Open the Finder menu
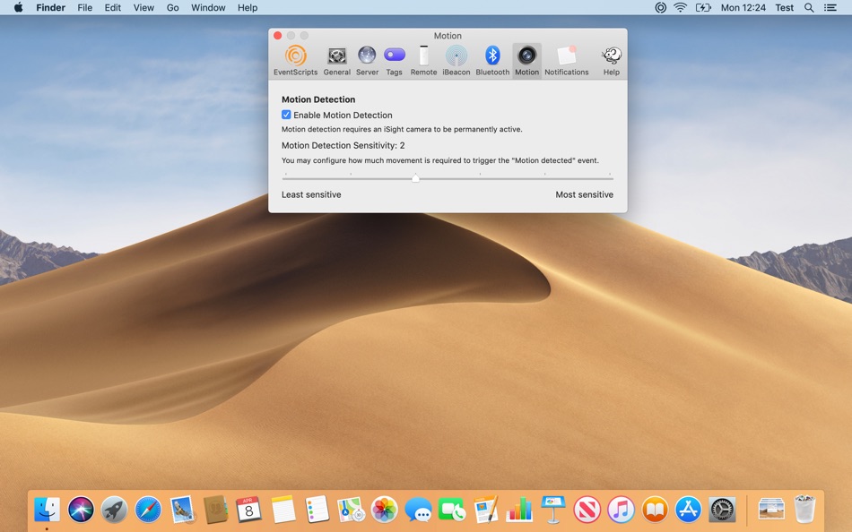This screenshot has width=852, height=532. 50,7
